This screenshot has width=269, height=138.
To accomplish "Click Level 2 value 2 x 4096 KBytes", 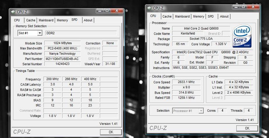I will point(239,92).
